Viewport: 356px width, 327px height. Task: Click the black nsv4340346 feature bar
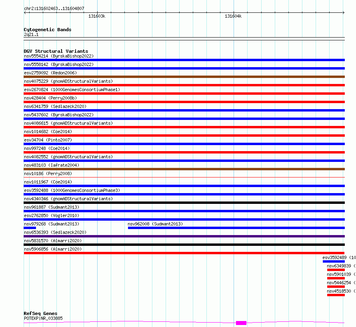pyautogui.click(x=184, y=203)
